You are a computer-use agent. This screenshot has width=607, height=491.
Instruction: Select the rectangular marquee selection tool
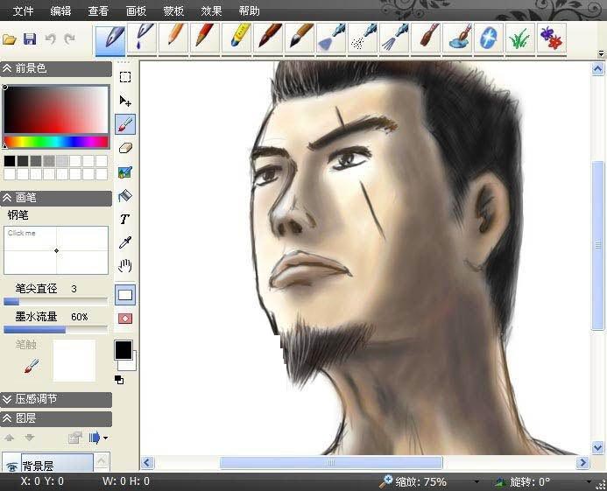point(125,77)
